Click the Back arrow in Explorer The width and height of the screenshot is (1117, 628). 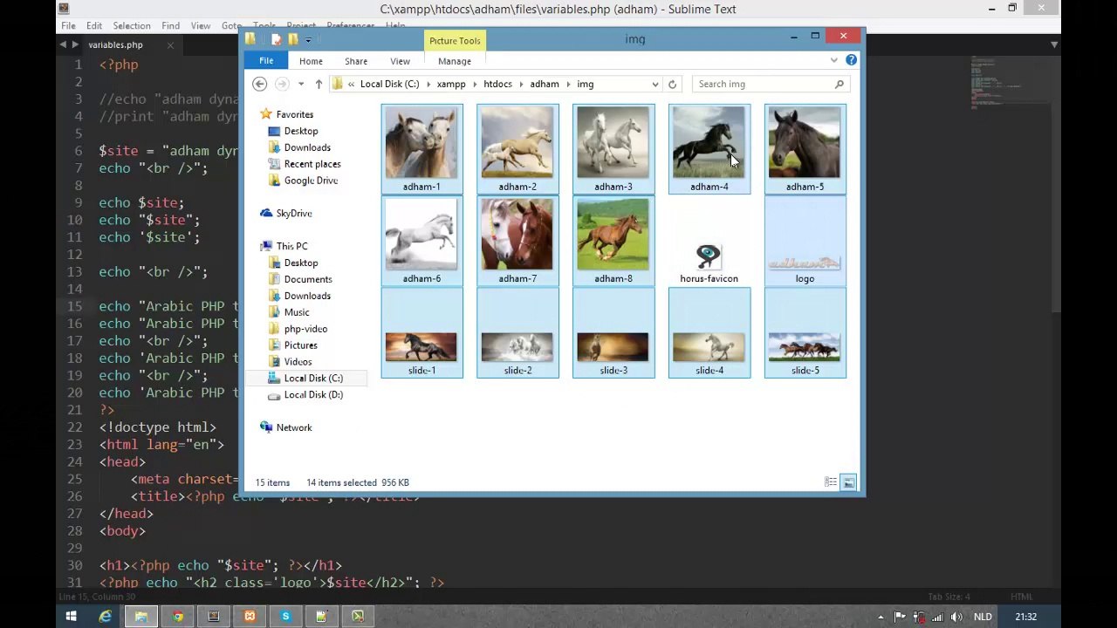(x=259, y=84)
